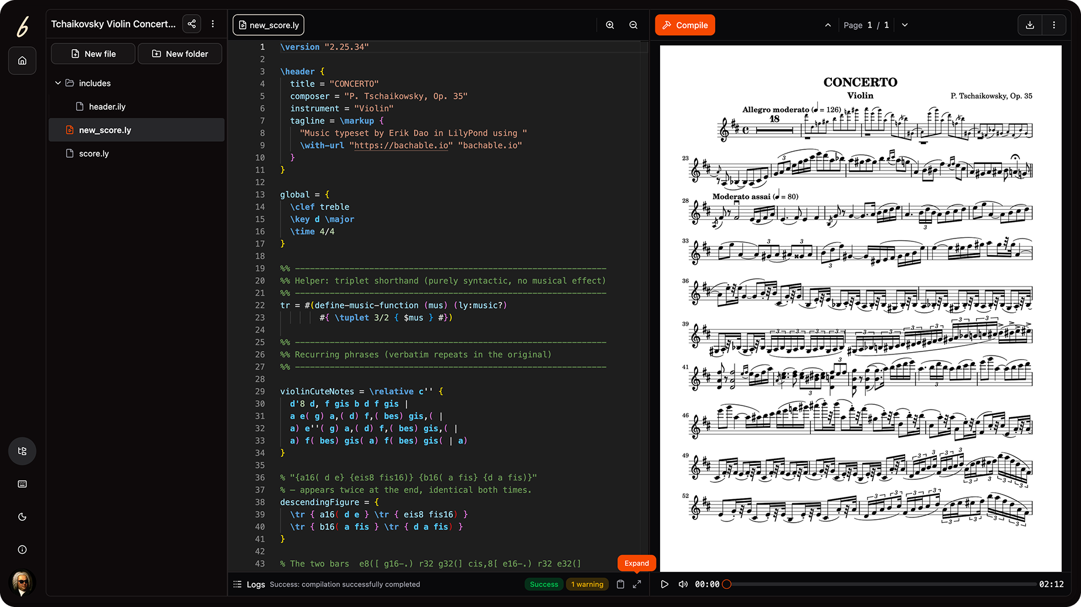Download the score PDF icon

[1030, 25]
